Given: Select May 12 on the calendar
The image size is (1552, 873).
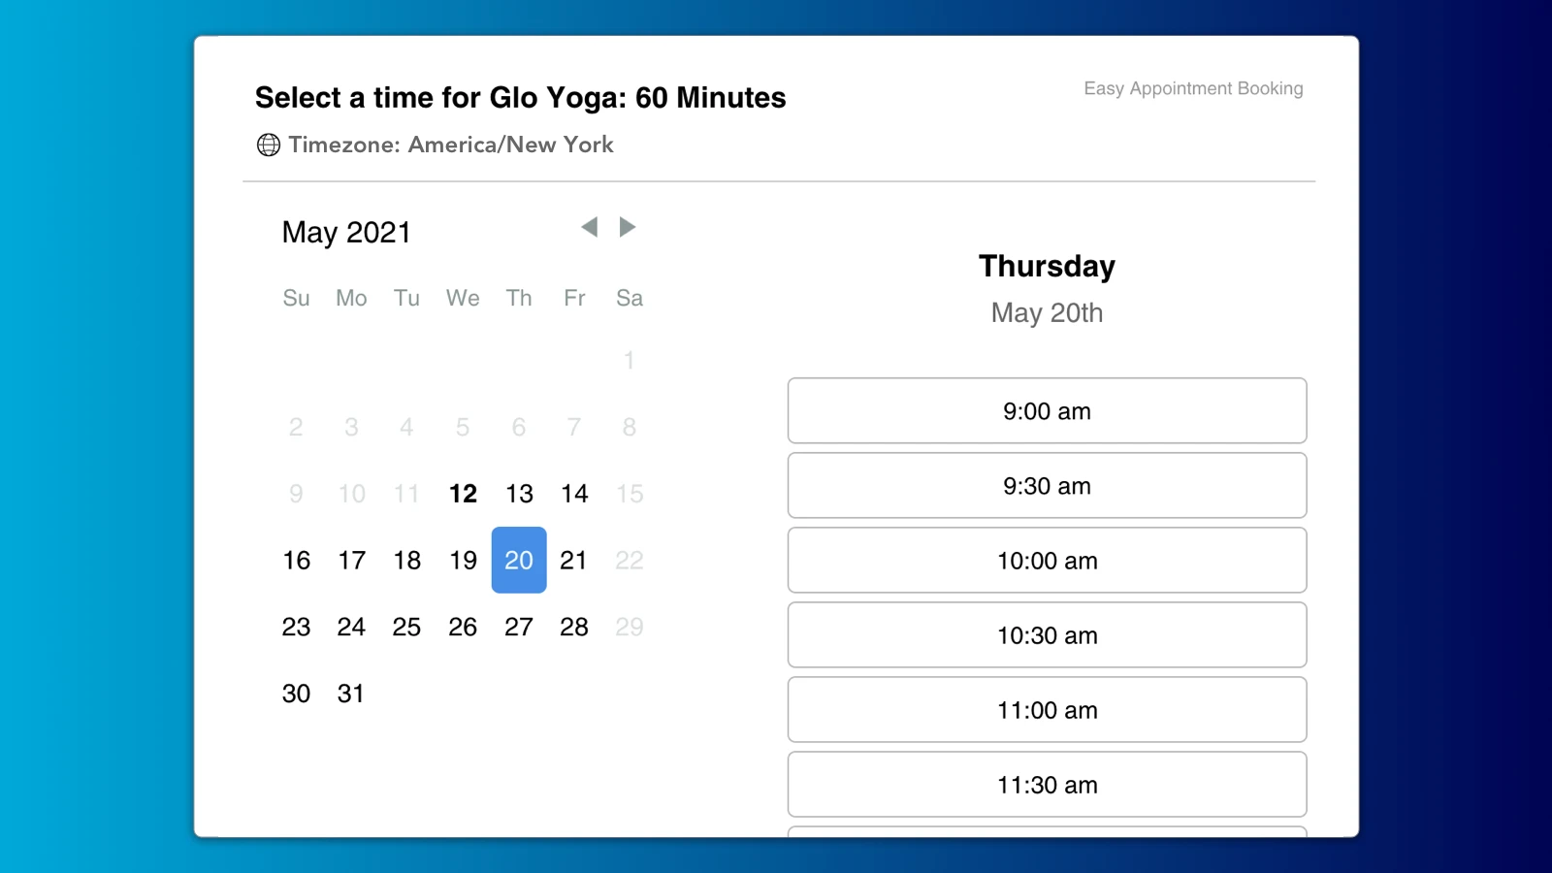Looking at the screenshot, I should click(x=463, y=494).
